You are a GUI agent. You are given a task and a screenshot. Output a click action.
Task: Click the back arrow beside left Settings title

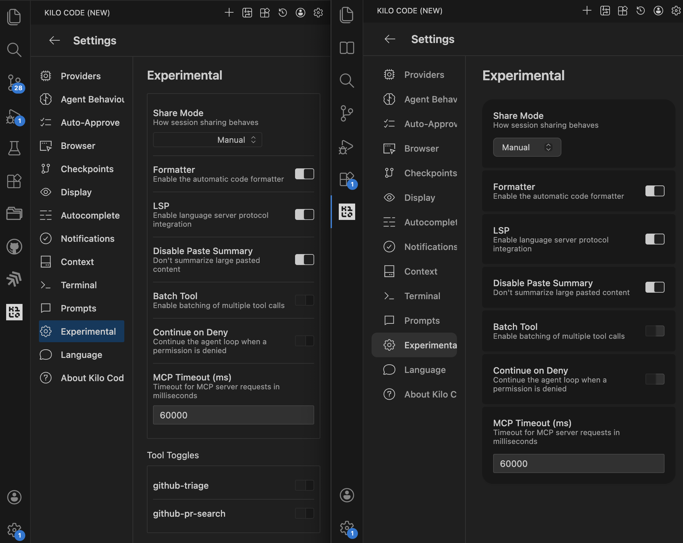[x=55, y=41]
